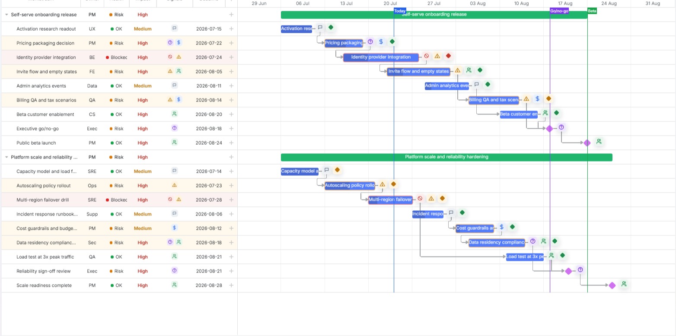Select the Public beta launch milestone diamond
The height and width of the screenshot is (336, 676).
coord(587,143)
